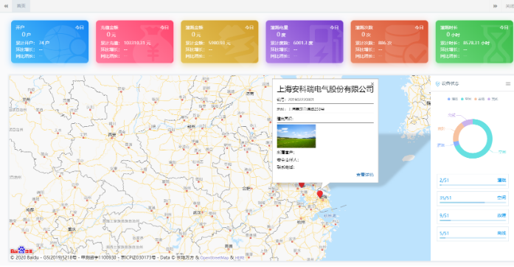Click the red Shanghai map marker pin
Viewport: 514px width, 267px height.
tap(320, 194)
